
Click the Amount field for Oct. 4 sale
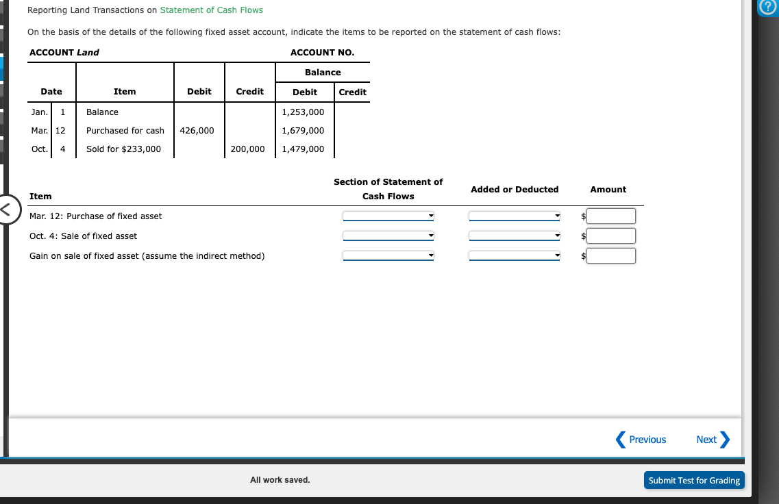(x=610, y=235)
